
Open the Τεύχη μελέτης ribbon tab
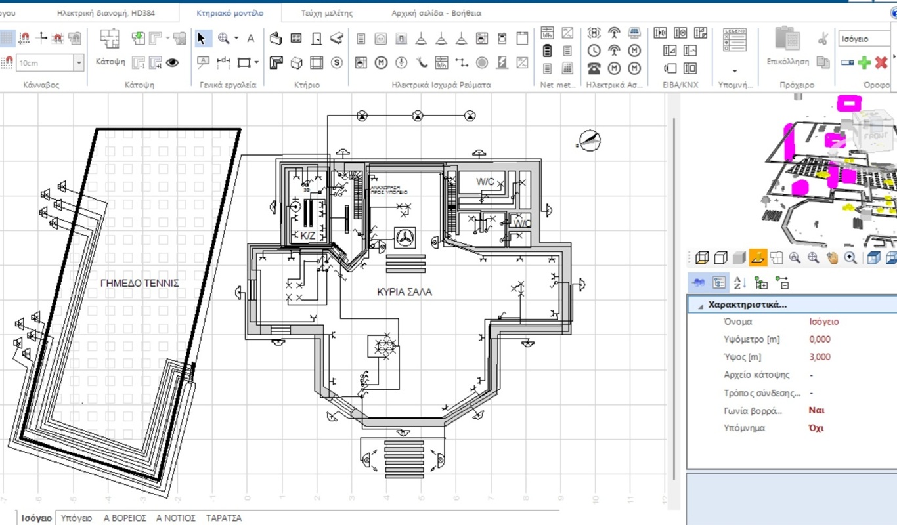(x=326, y=12)
